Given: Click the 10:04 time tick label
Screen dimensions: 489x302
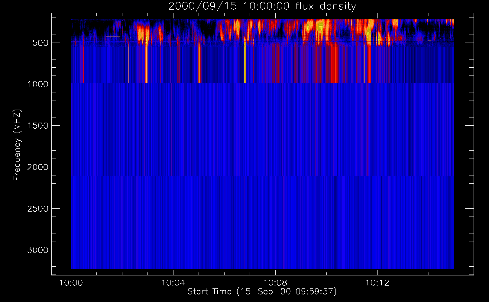Looking at the screenshot, I should 173,283.
